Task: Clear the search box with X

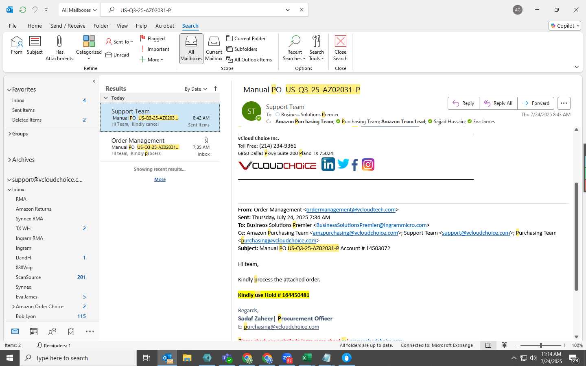Action: tap(302, 10)
